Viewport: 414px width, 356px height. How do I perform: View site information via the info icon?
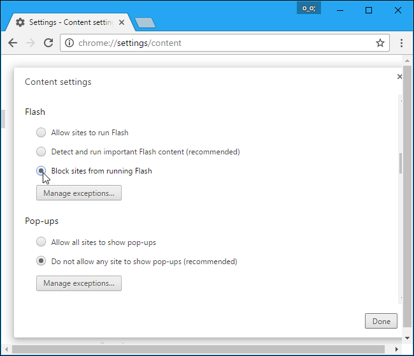(x=69, y=43)
